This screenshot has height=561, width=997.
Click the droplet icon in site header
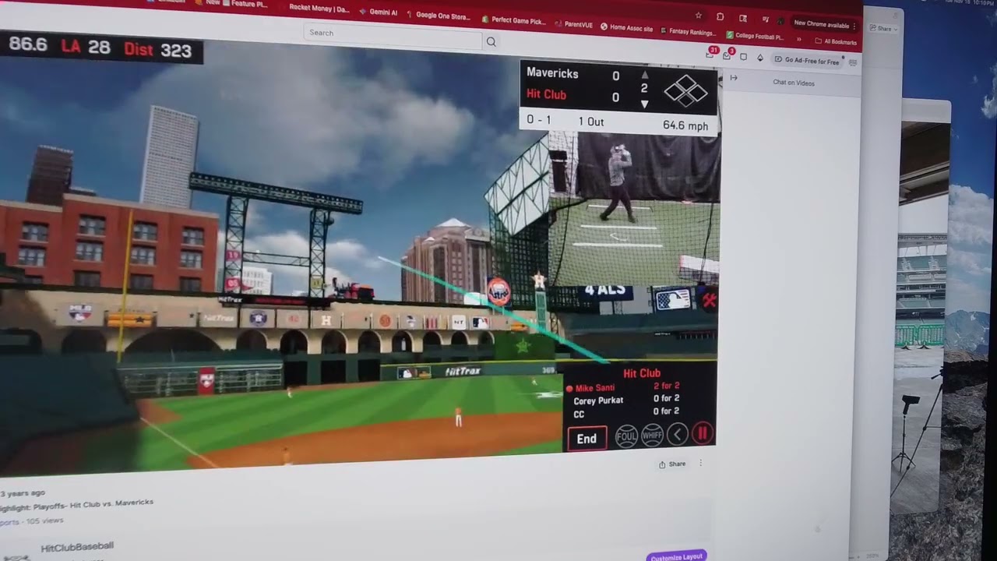tap(760, 58)
